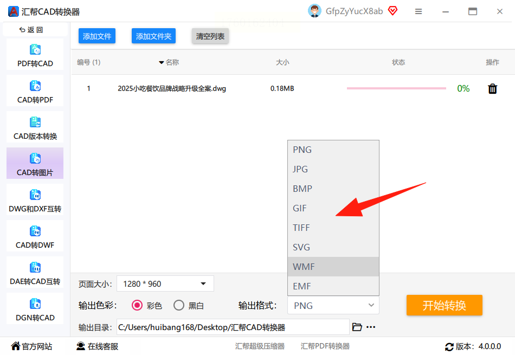
Task: Click the 版本: 4.0.0.0 label
Action: (478, 346)
